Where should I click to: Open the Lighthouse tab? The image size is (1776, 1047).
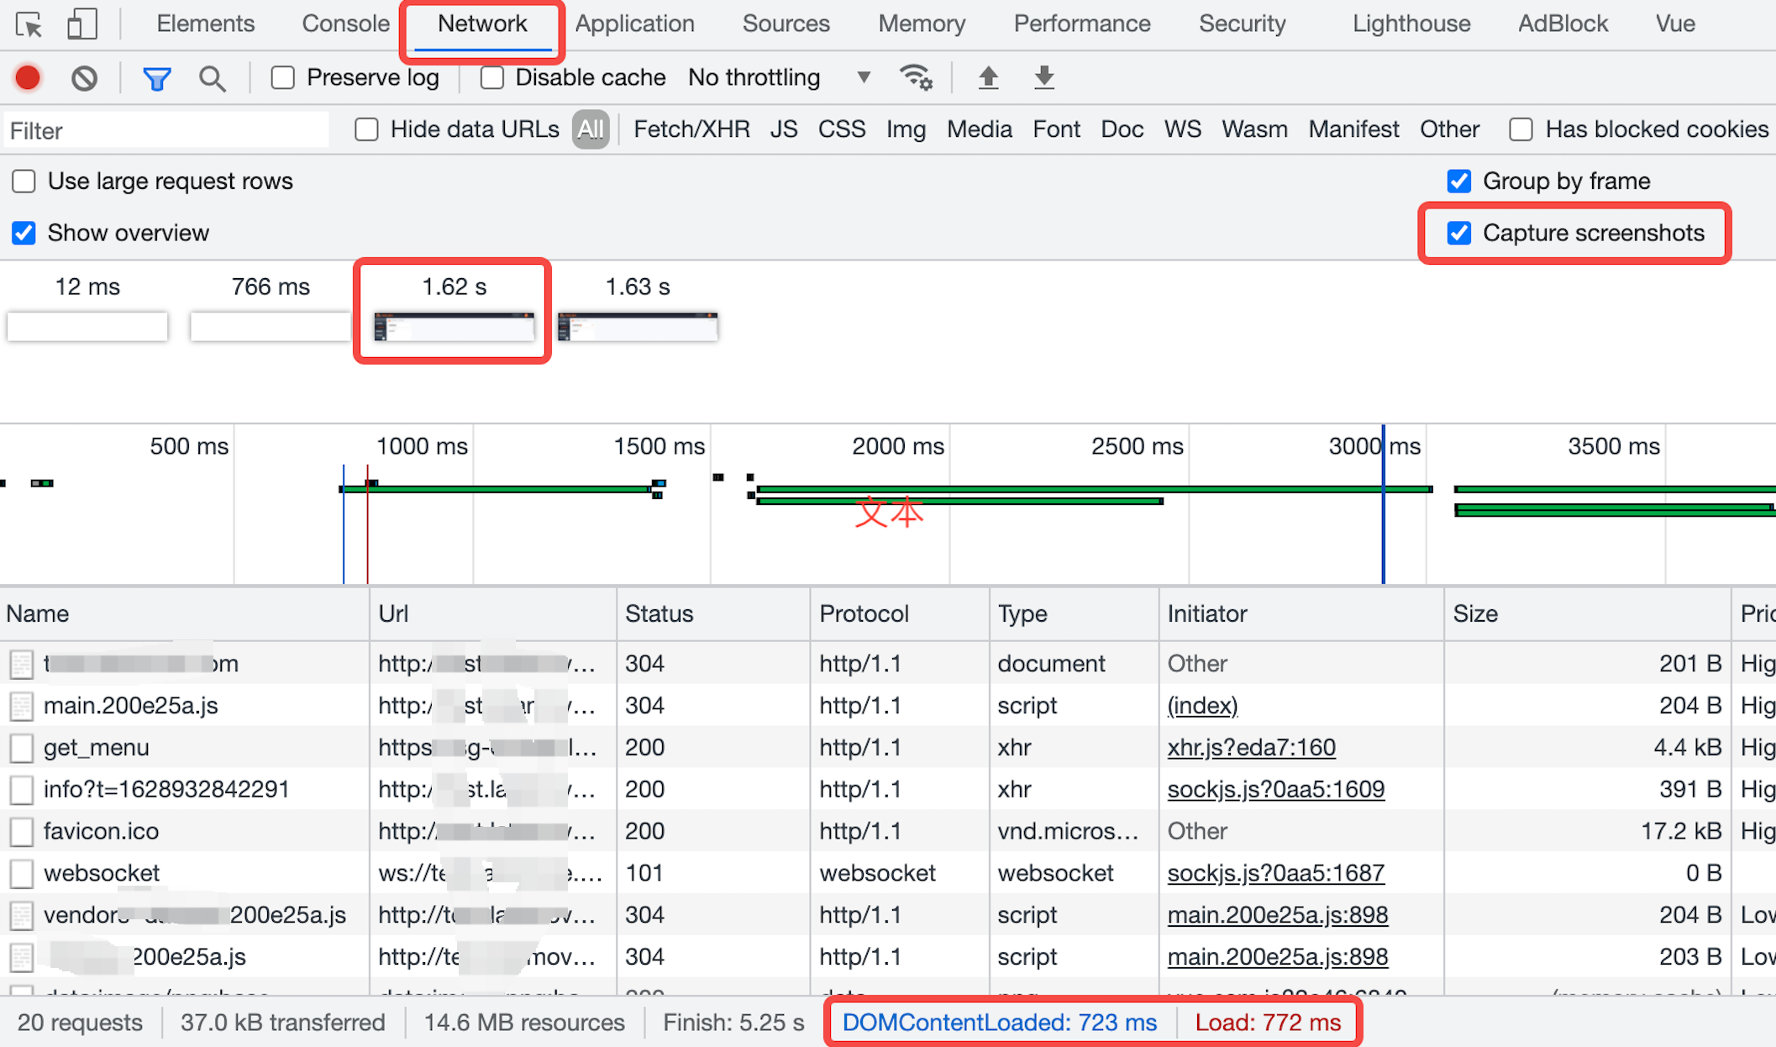click(x=1411, y=24)
